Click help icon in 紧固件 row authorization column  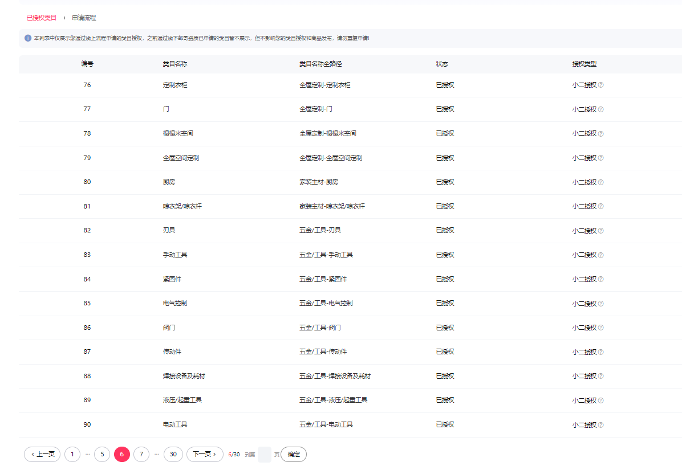600,280
